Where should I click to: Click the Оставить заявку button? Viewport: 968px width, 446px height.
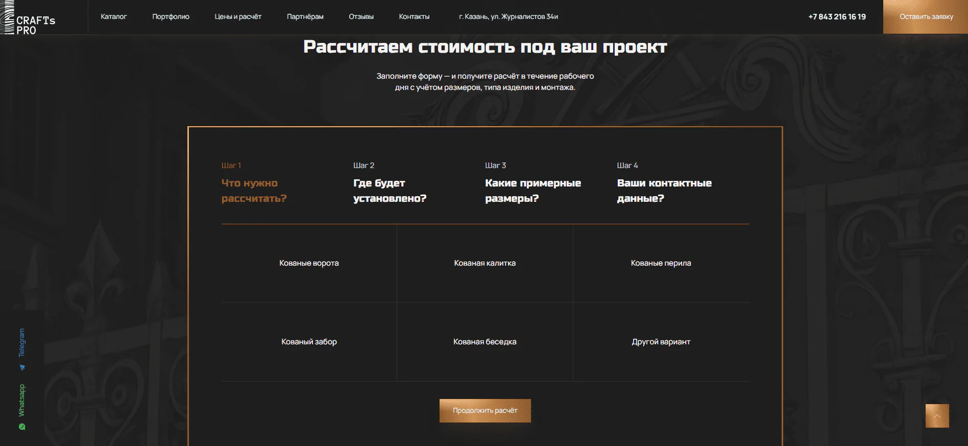tap(926, 17)
